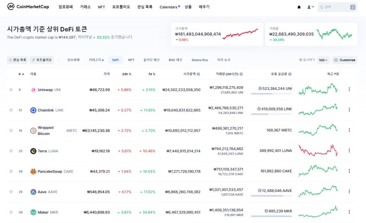Open the 상품 navigation menu

coord(188,7)
